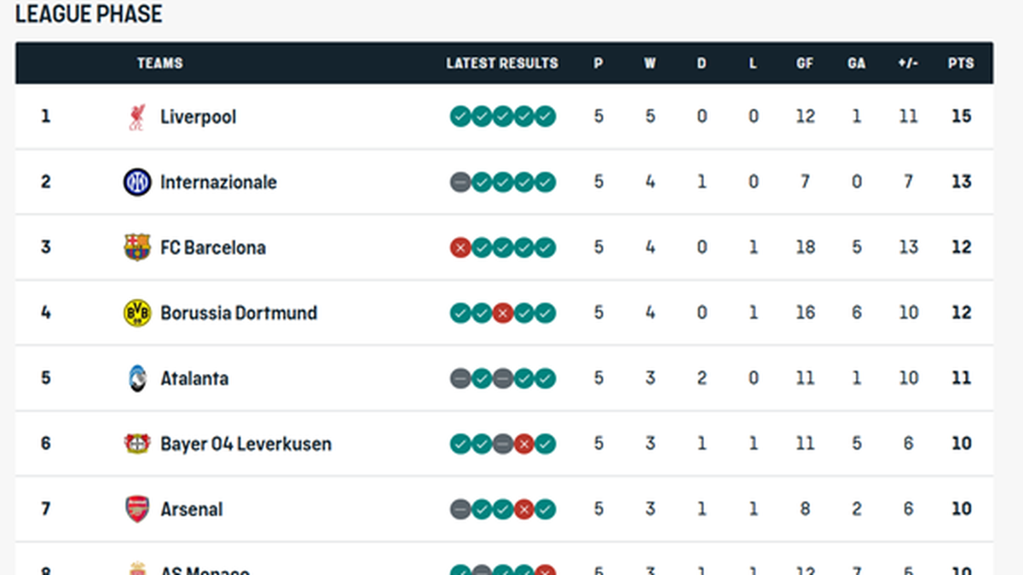The width and height of the screenshot is (1023, 575).
Task: Click Liverpool's points total of 15
Action: coord(961,117)
